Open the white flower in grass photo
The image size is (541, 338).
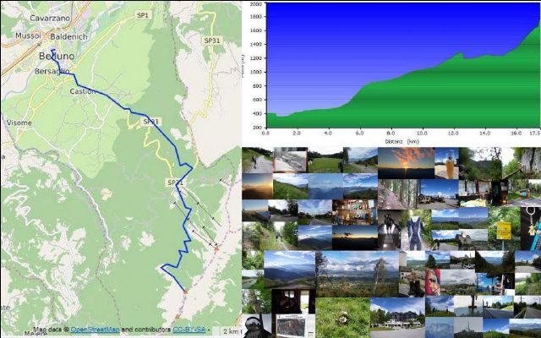[342, 317]
